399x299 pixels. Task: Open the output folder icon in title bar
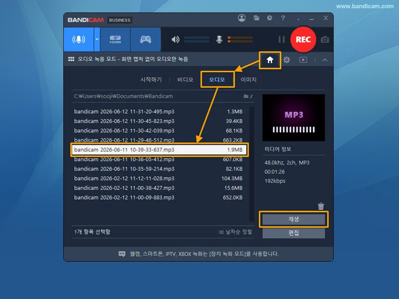256,18
